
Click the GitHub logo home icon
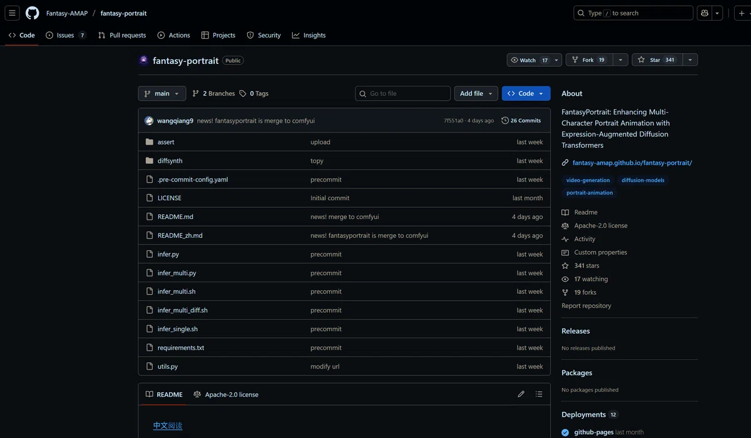[33, 13]
